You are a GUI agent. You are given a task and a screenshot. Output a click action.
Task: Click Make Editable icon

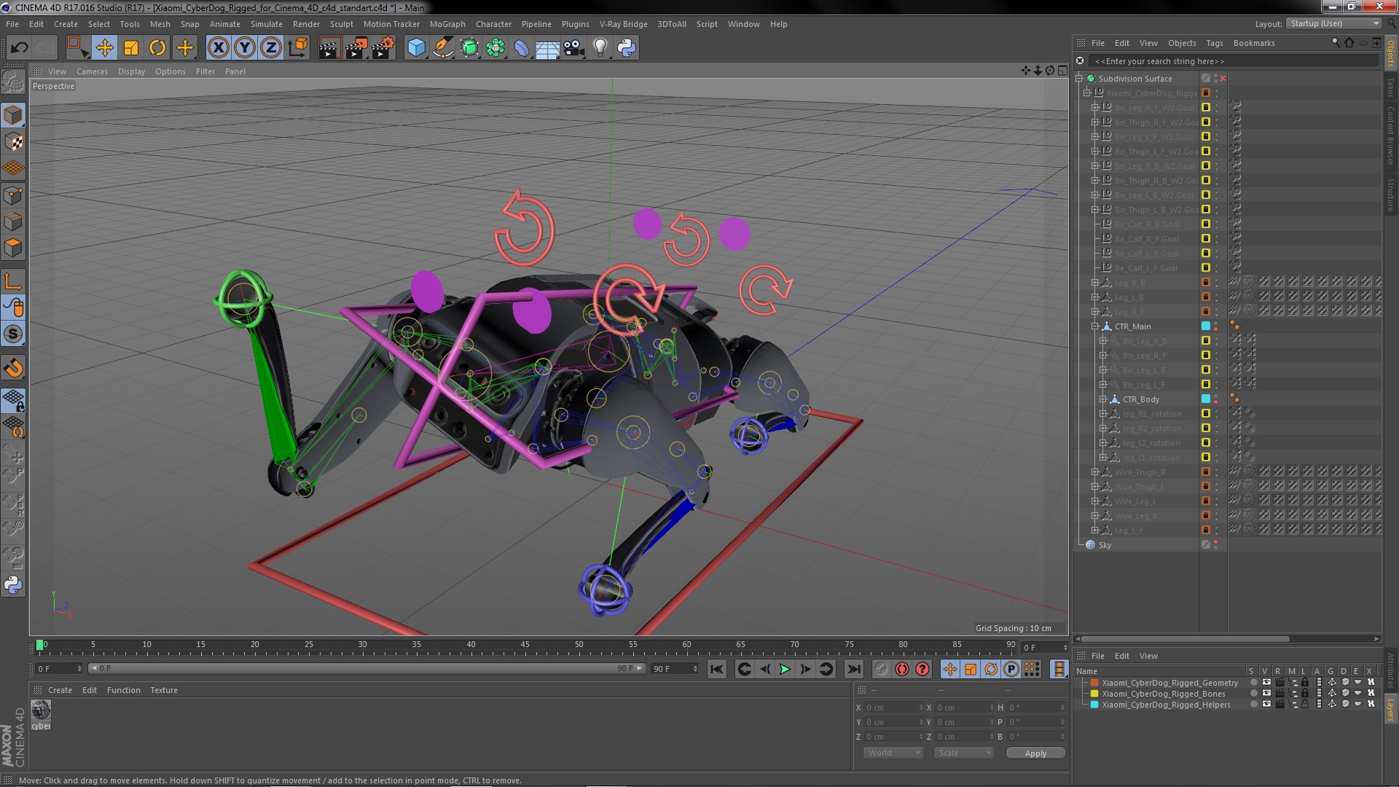tap(13, 82)
